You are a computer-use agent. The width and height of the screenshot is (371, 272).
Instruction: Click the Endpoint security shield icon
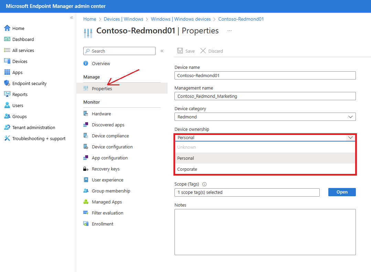(7, 83)
